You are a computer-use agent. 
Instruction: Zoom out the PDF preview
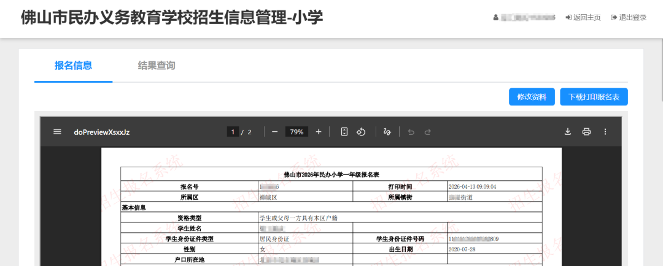[274, 132]
